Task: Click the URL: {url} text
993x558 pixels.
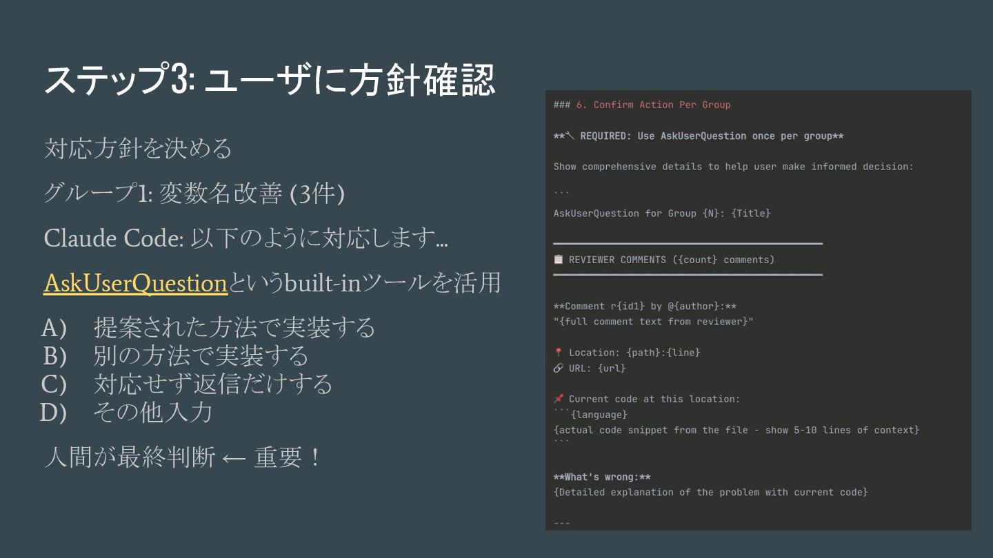Action: click(x=597, y=368)
